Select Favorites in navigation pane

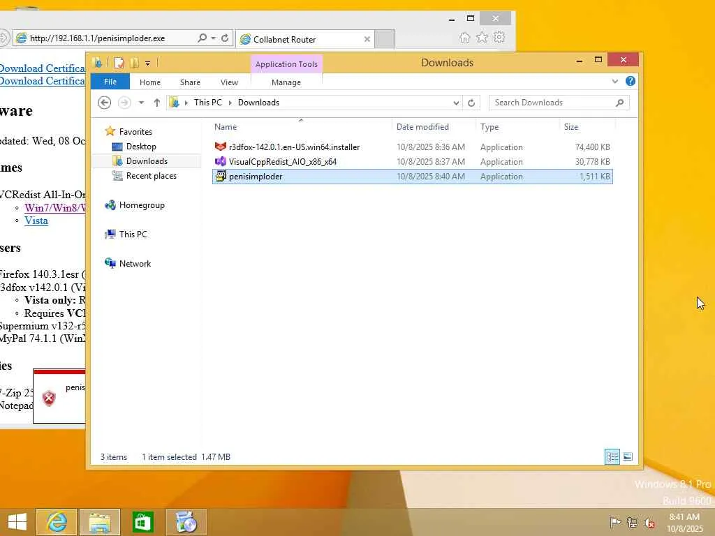(135, 131)
